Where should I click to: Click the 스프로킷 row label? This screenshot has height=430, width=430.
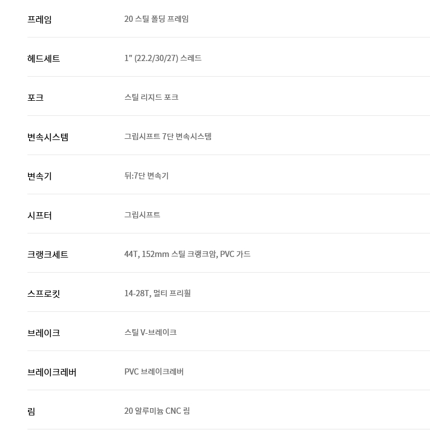point(44,294)
